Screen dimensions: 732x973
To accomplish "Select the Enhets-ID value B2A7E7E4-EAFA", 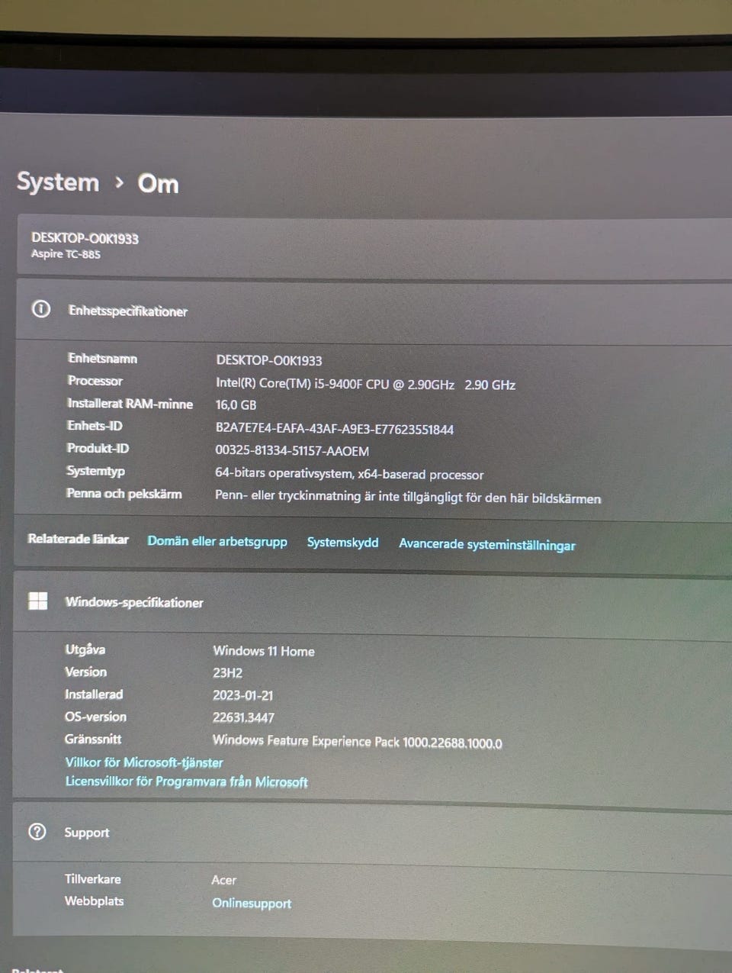I will [335, 429].
